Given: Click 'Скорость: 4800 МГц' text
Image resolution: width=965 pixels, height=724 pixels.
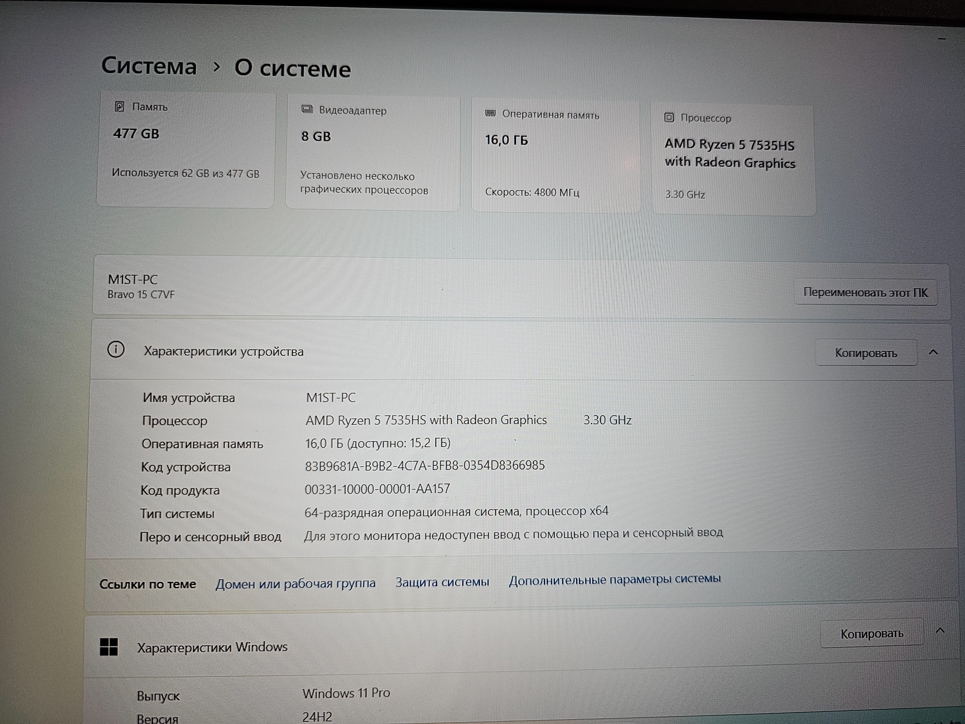Looking at the screenshot, I should click(532, 192).
